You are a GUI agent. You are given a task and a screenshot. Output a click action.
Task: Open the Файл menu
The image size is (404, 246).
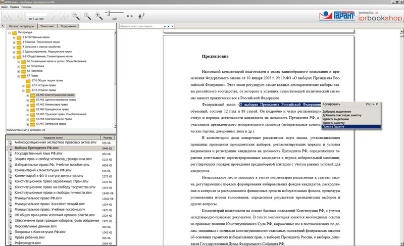4,8
